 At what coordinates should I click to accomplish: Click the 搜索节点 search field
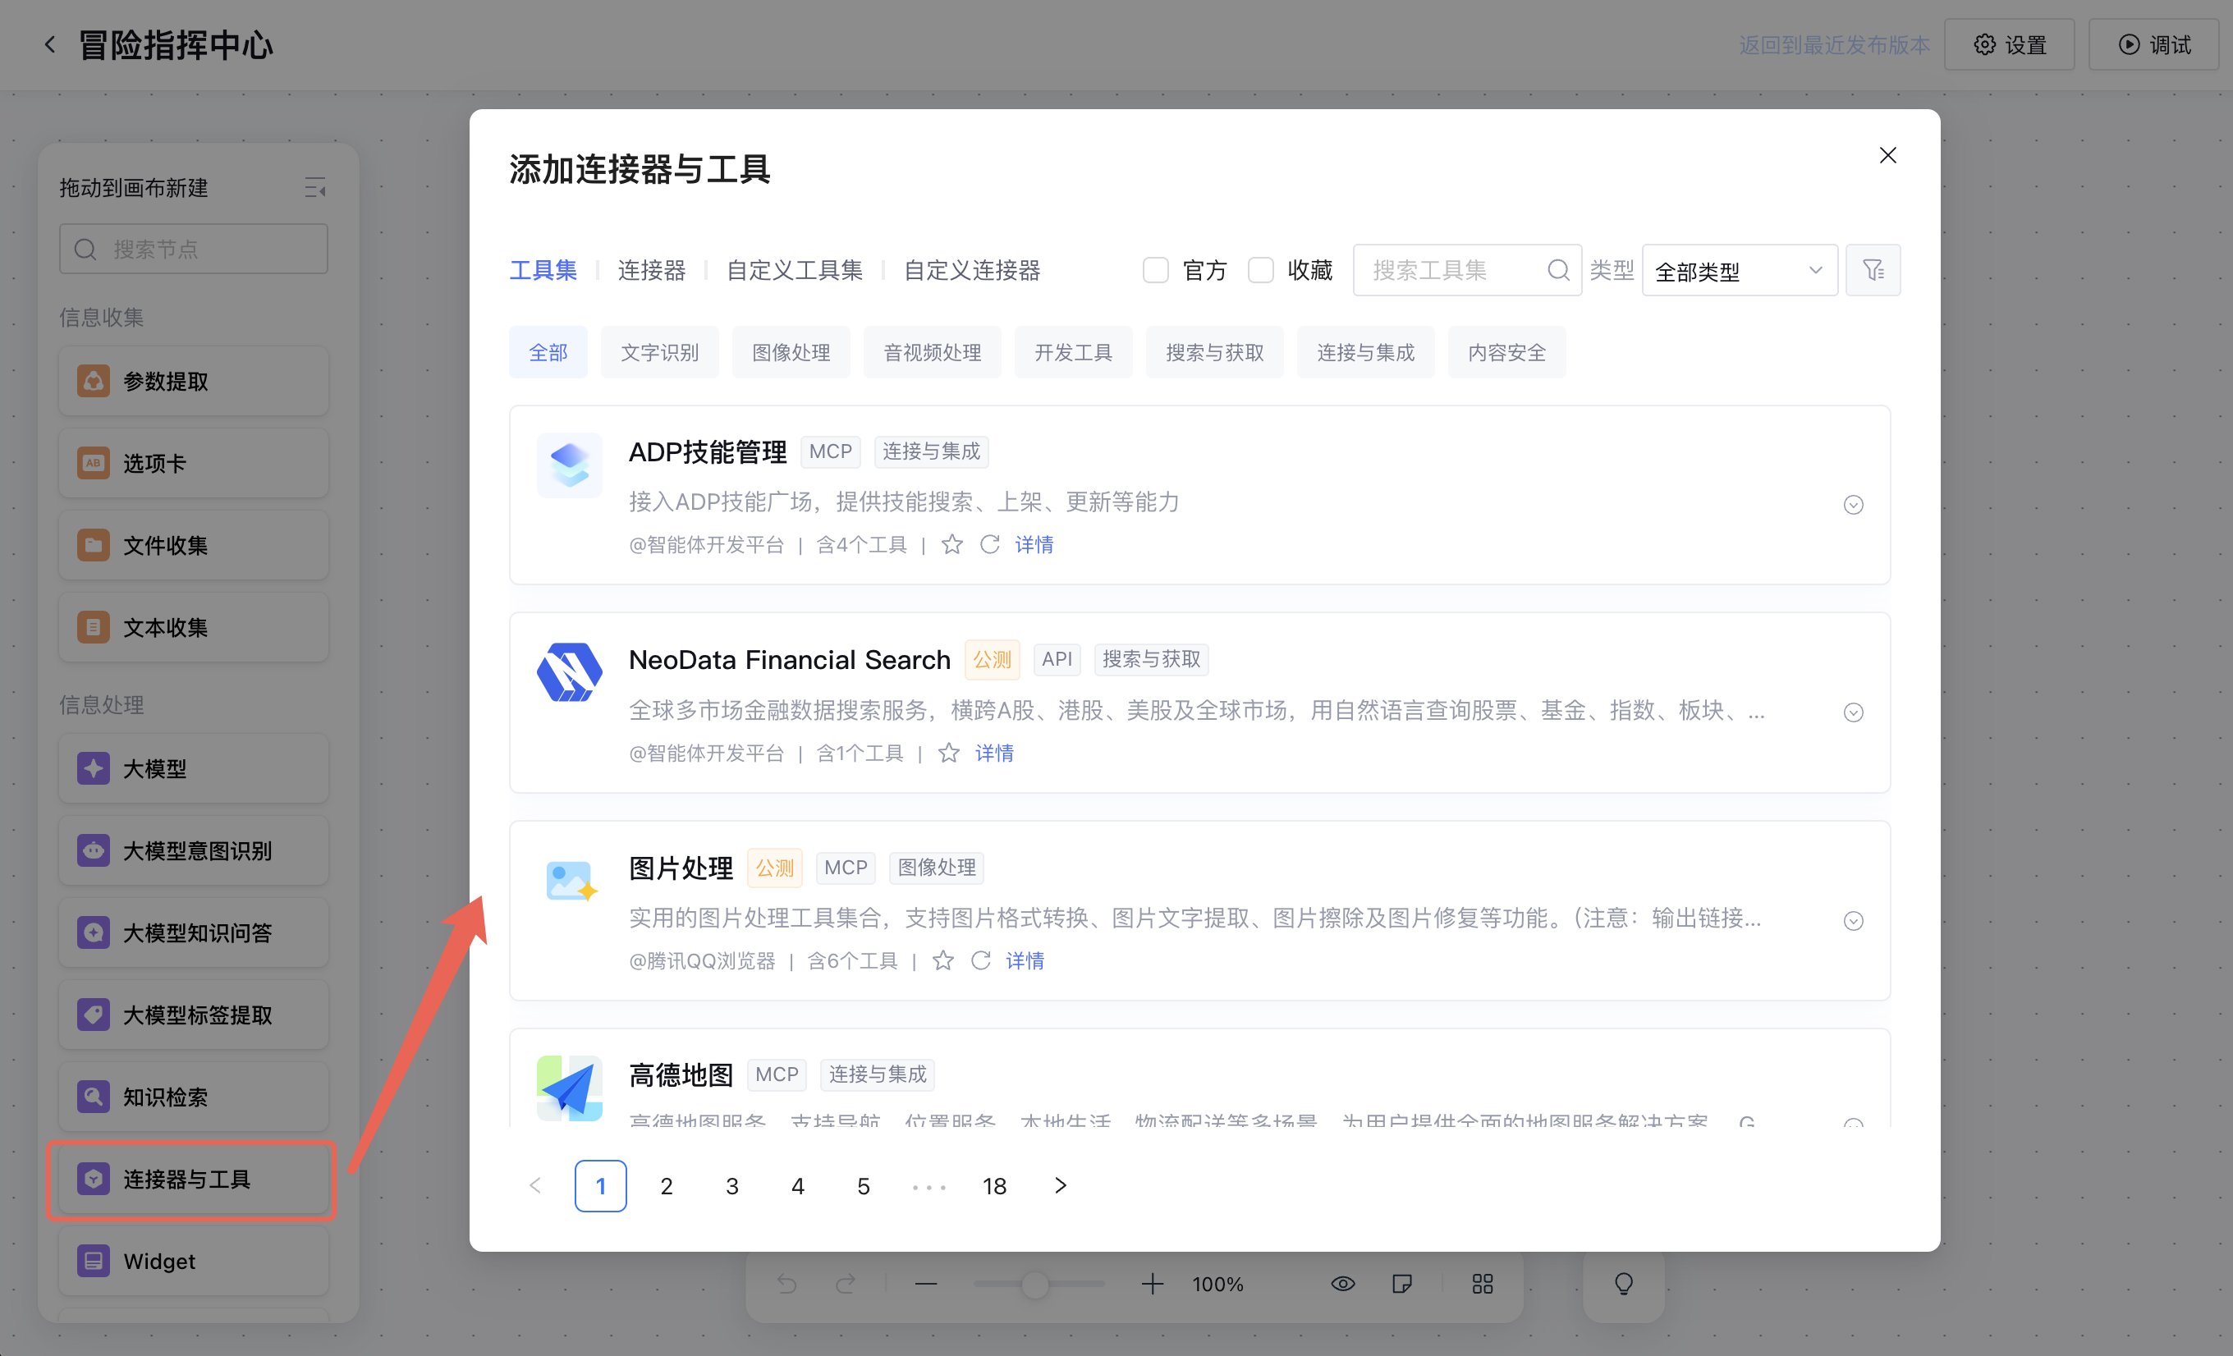[x=193, y=249]
